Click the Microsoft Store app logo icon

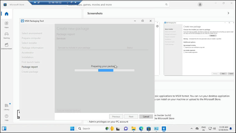[x=5, y=4]
